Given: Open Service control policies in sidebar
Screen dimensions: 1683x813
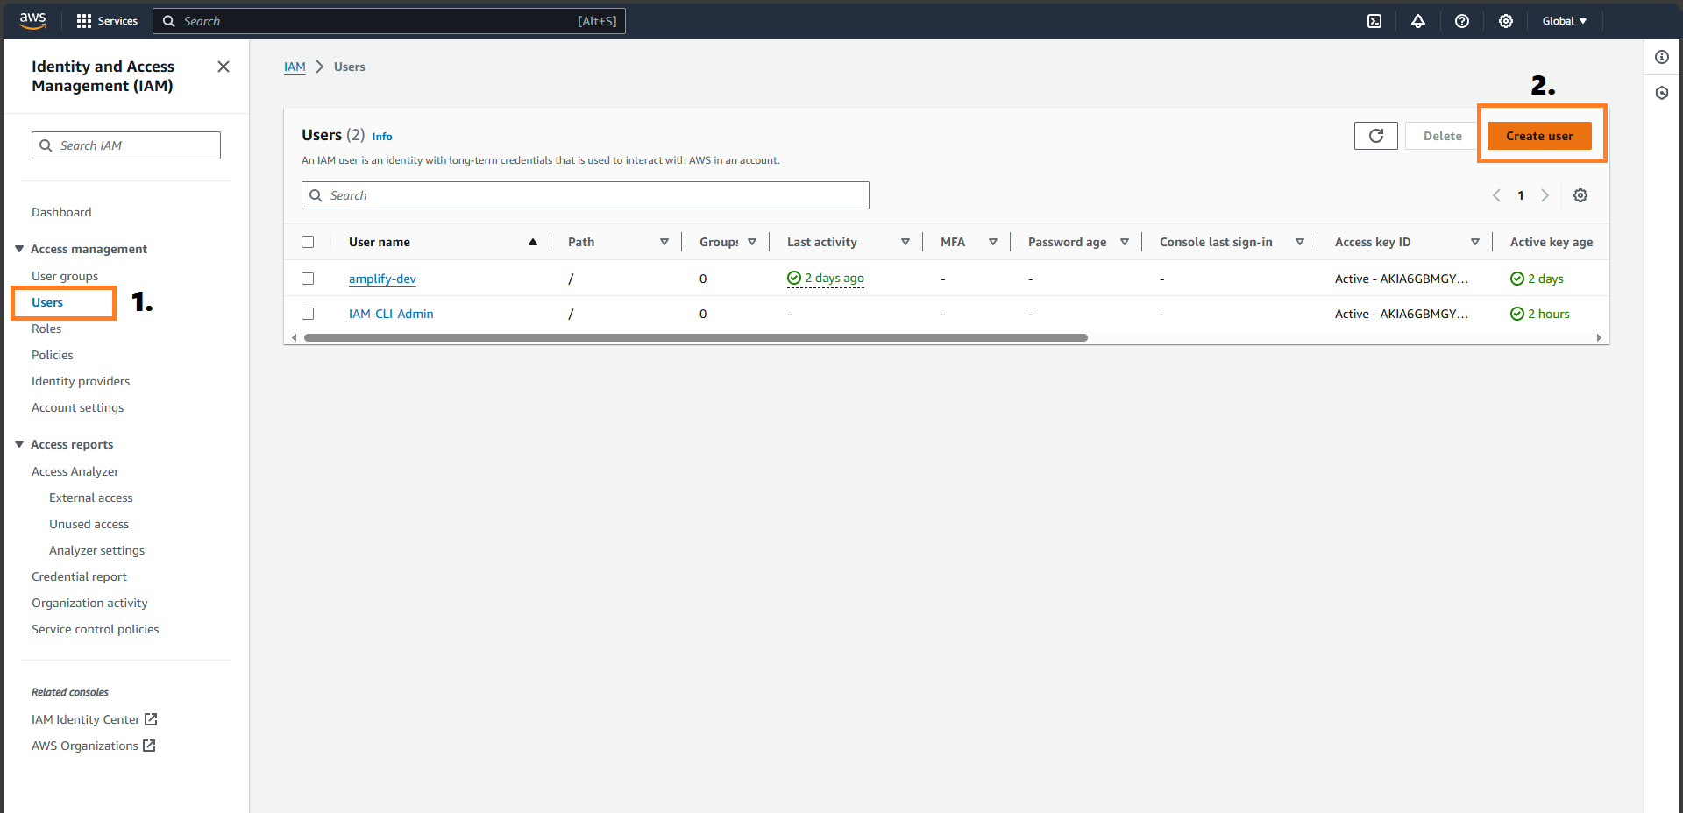Looking at the screenshot, I should click(x=96, y=629).
